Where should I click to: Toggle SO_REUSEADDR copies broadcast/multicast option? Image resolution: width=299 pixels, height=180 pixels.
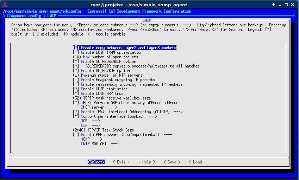click(136, 66)
